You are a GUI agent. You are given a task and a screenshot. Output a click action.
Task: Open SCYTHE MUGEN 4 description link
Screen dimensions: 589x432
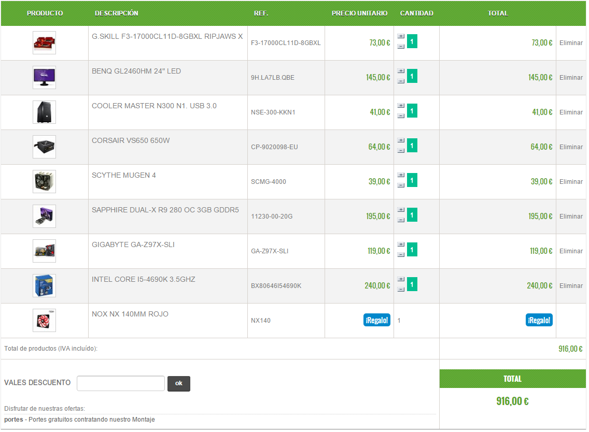(x=123, y=175)
